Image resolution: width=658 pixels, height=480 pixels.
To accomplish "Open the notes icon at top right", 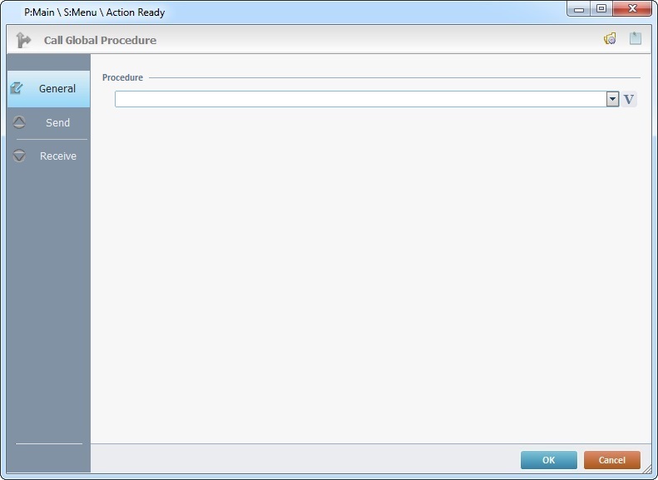I will point(636,38).
